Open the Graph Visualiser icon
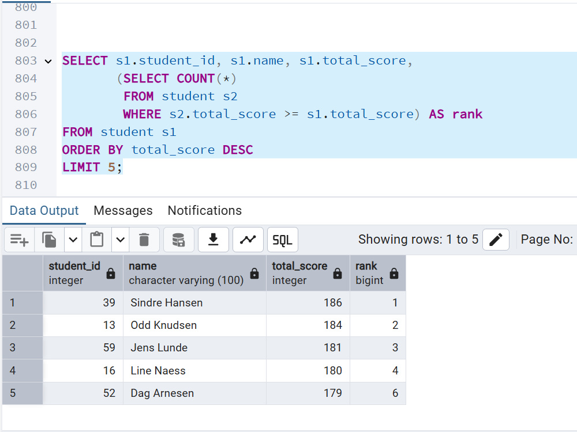The height and width of the screenshot is (432, 577). pos(248,240)
